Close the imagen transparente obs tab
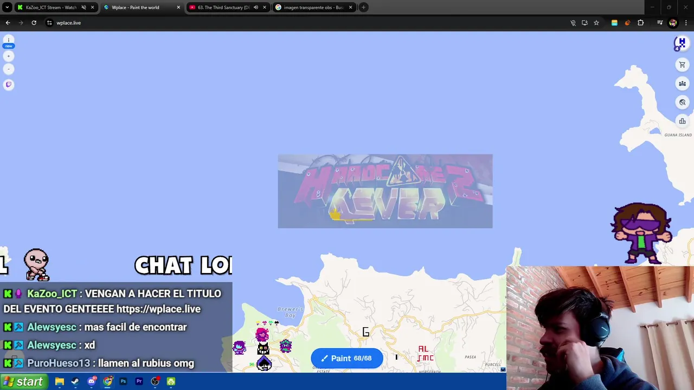 [x=351, y=8]
